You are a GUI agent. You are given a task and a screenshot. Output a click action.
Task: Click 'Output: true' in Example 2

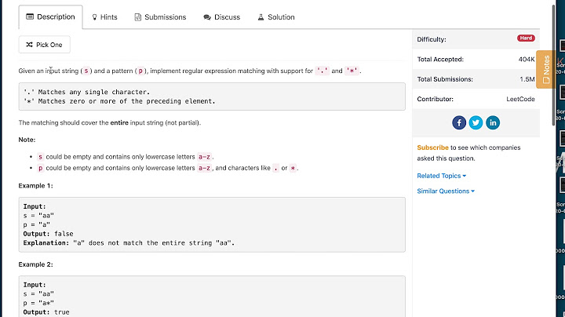[46, 312]
